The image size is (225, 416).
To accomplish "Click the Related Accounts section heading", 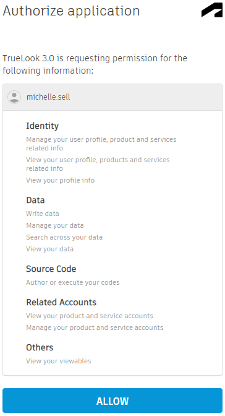I will pos(61,302).
